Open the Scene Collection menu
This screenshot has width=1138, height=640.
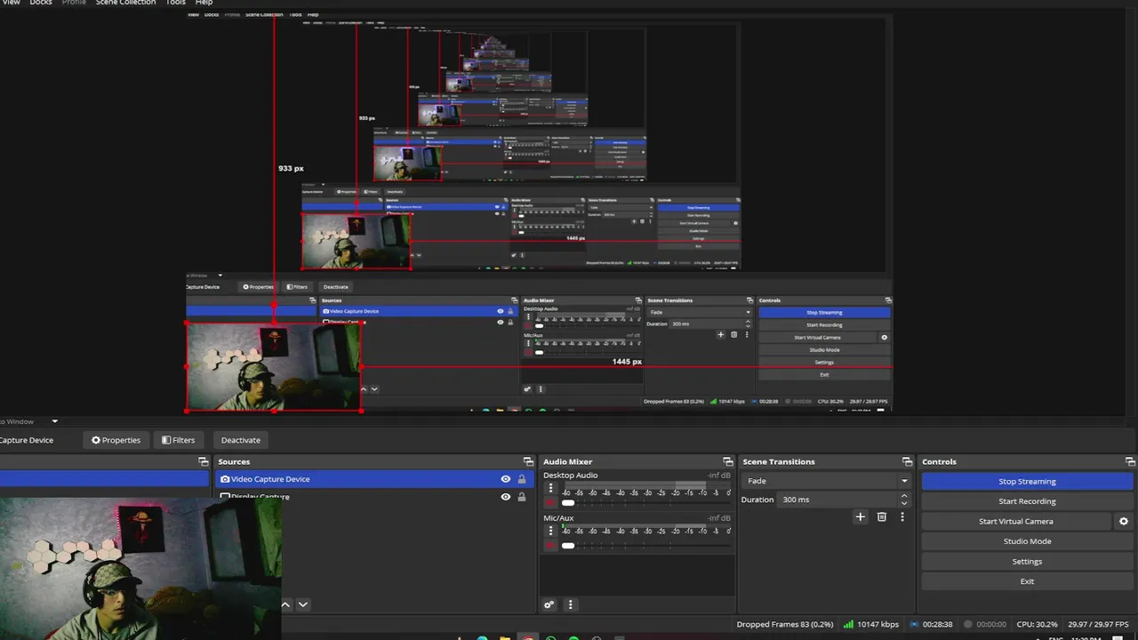(x=125, y=3)
